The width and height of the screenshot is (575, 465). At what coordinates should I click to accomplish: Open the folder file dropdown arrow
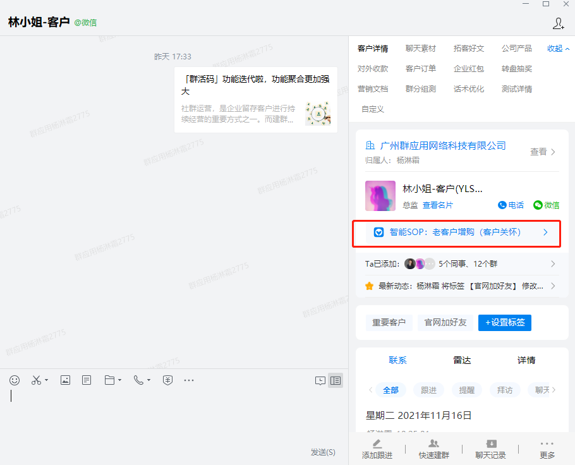[119, 380]
